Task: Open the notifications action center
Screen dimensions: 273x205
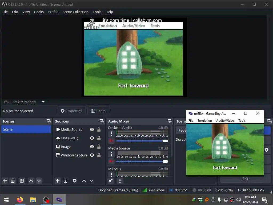Action: [x=265, y=200]
